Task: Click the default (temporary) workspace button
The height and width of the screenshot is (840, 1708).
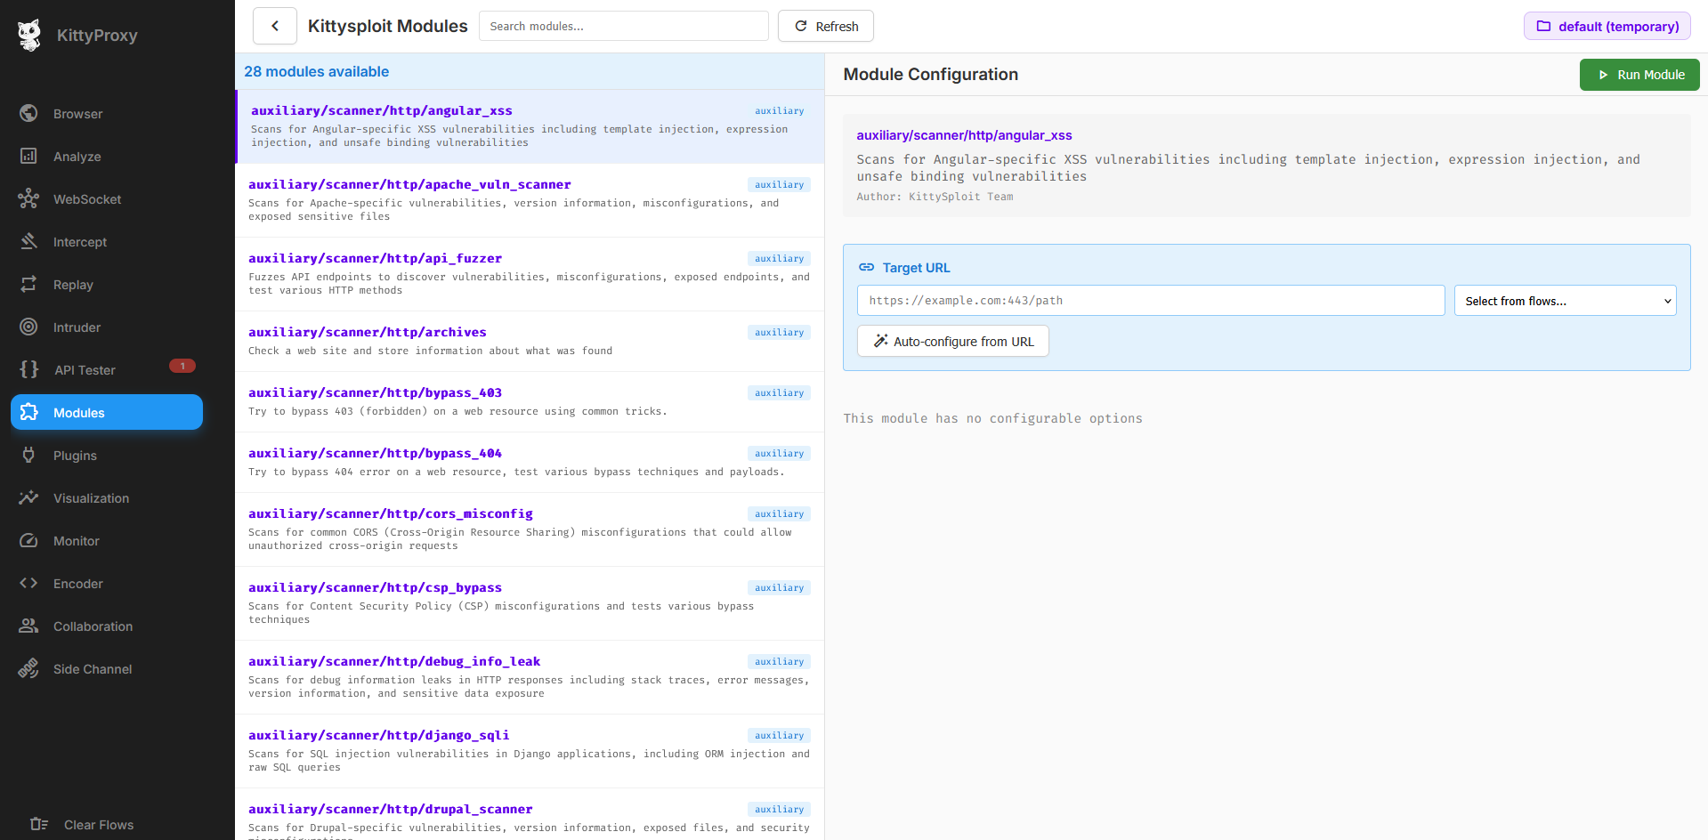Action: coord(1607,26)
